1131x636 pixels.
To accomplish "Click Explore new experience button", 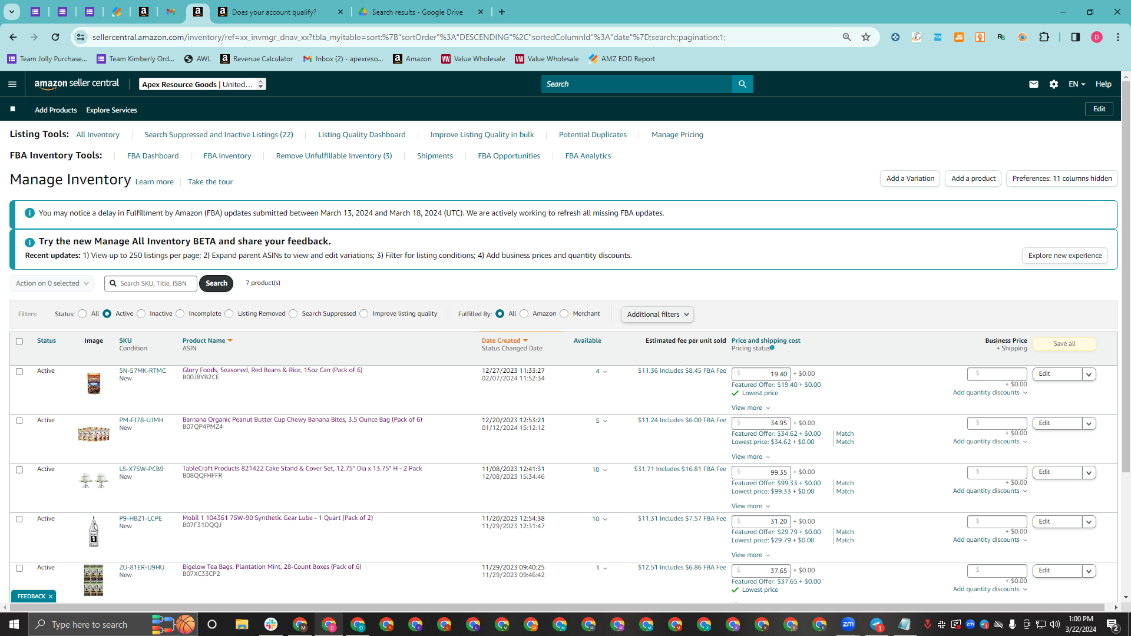I will click(1065, 256).
